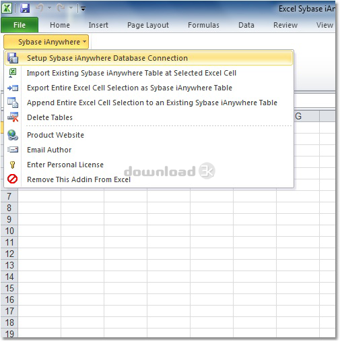Click the Import Existing Table icon
This screenshot has height=342, width=340.
click(x=13, y=73)
